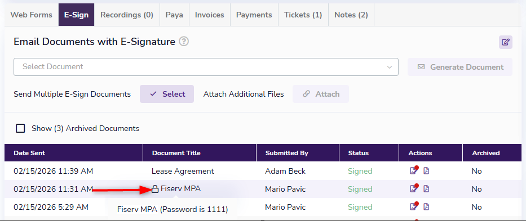Screen dimensions: 526x221
Task: Click PDF icon for 5:29 AM row
Action: click(x=426, y=206)
